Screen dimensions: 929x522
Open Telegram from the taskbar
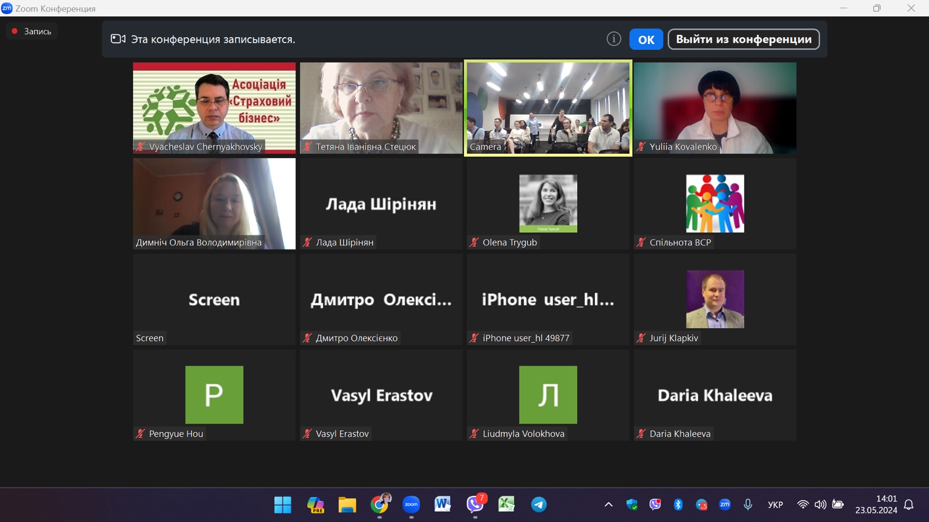pos(539,505)
